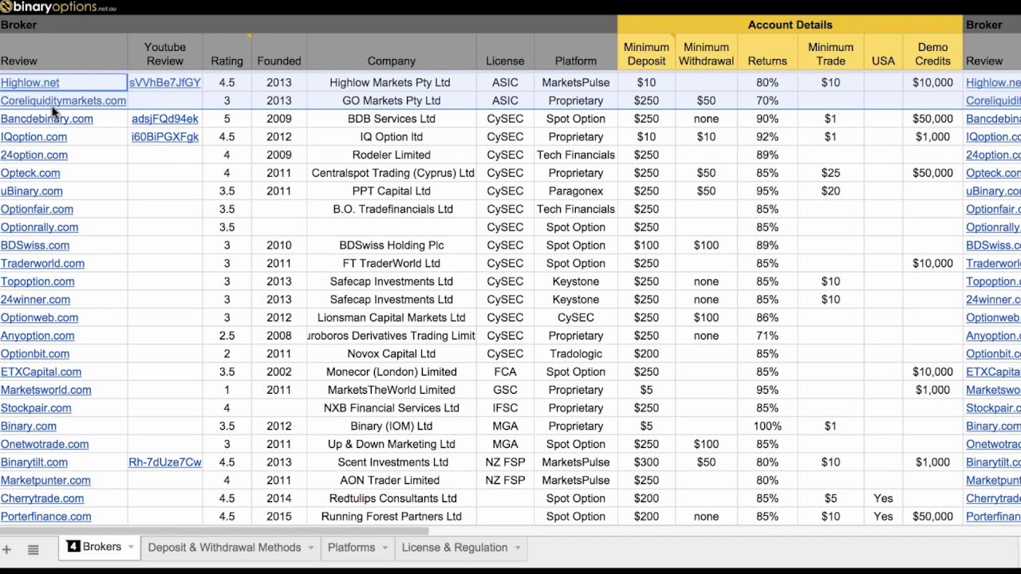Screen dimensions: 1021x574
Task: Select the Tradologic platform cell
Action: coord(576,354)
